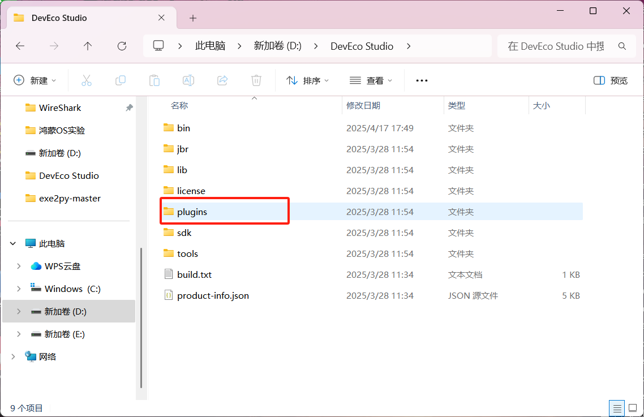This screenshot has height=417, width=644.
Task: Open the three-dots more options menu
Action: click(422, 80)
